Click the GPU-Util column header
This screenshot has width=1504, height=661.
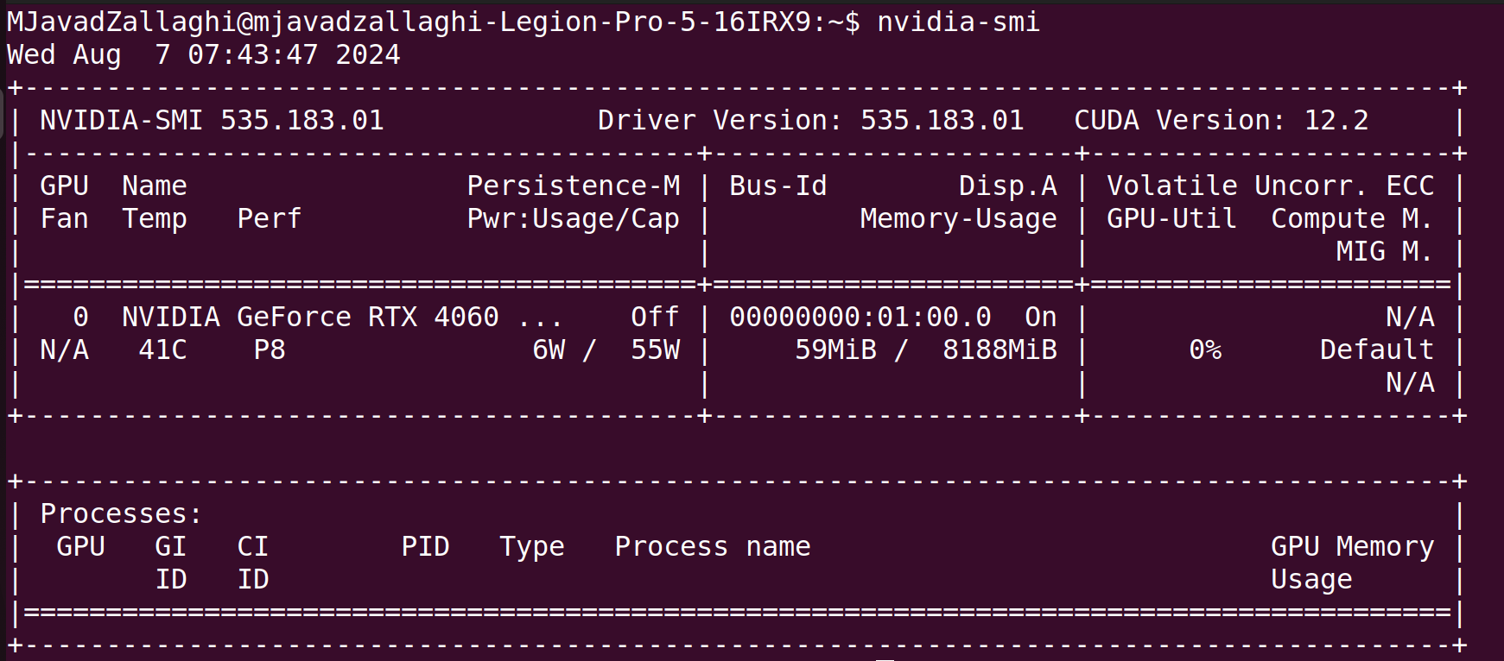(x=1171, y=218)
